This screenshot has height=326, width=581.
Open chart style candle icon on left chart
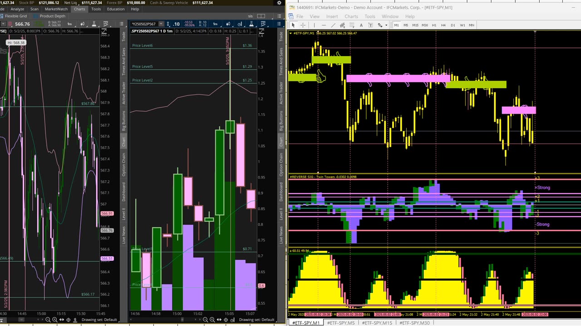click(x=83, y=24)
